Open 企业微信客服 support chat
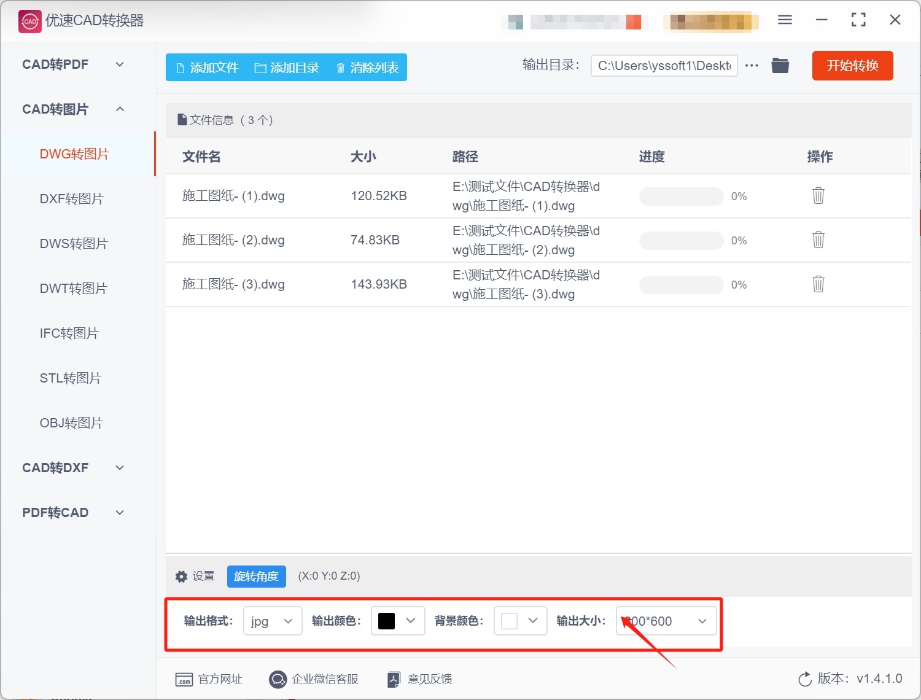Viewport: 921px width, 700px height. pos(314,679)
